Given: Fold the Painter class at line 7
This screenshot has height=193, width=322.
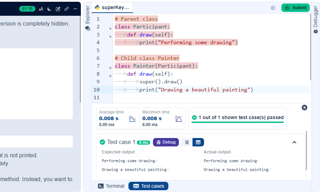Looking at the screenshot, I should [x=110, y=68].
